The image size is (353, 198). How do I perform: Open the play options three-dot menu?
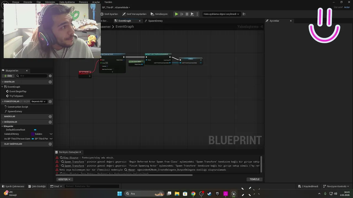(x=197, y=14)
